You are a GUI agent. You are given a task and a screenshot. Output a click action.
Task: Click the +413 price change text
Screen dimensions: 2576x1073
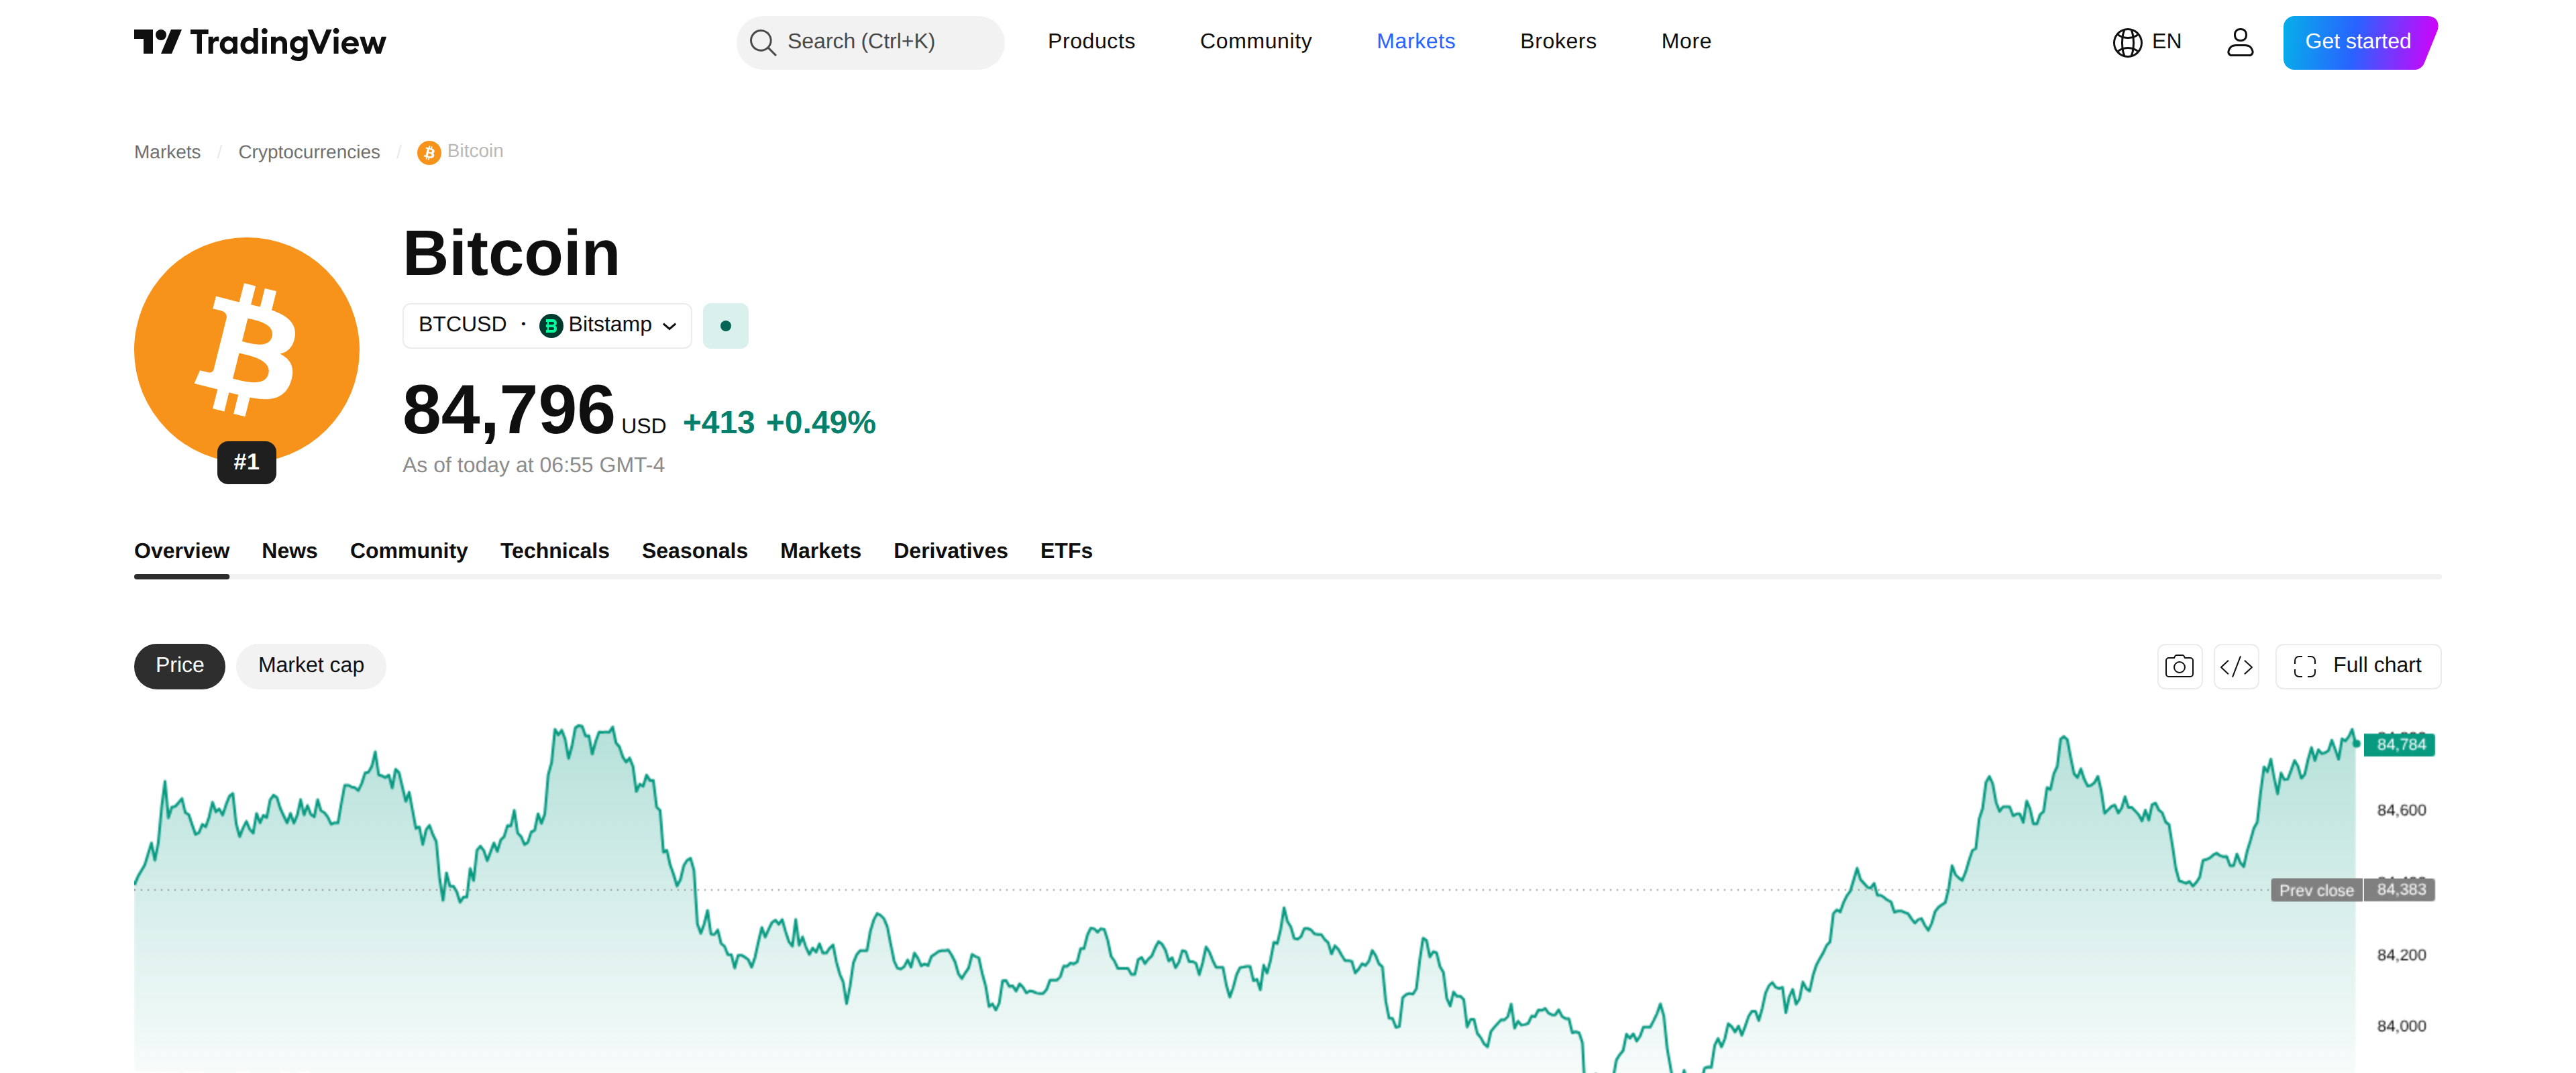coord(719,423)
